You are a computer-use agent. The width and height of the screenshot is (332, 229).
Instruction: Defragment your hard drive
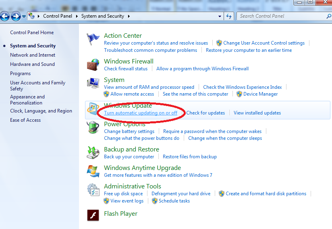pyautogui.click(x=181, y=194)
